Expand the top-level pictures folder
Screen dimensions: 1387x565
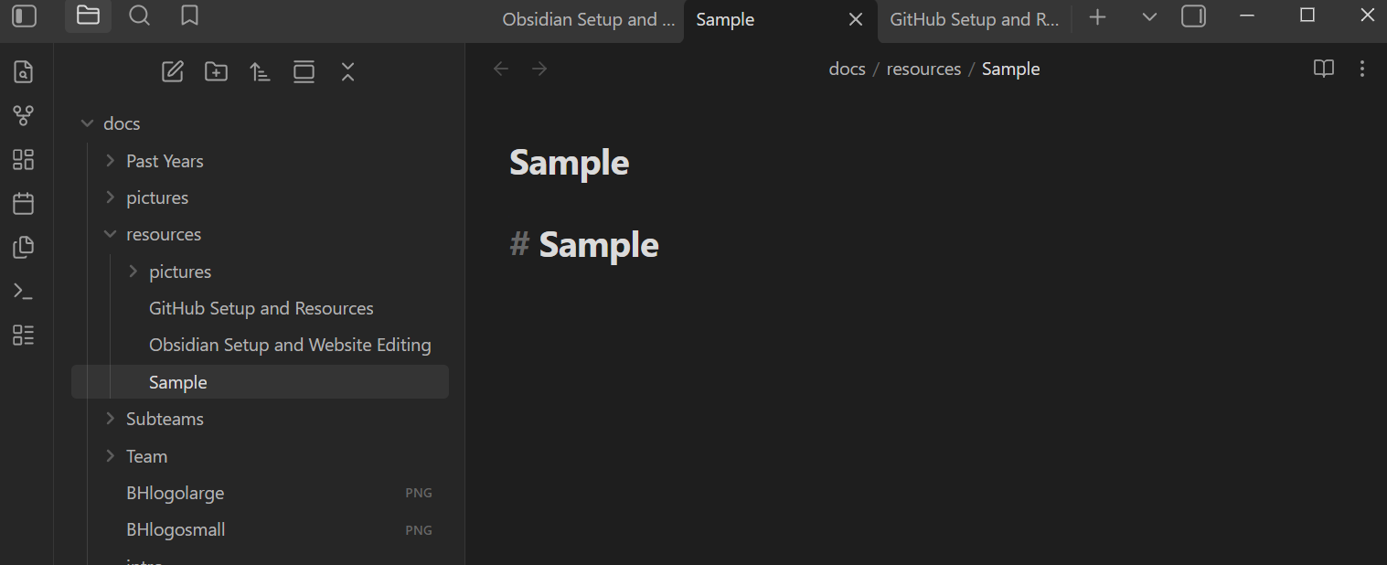110,197
